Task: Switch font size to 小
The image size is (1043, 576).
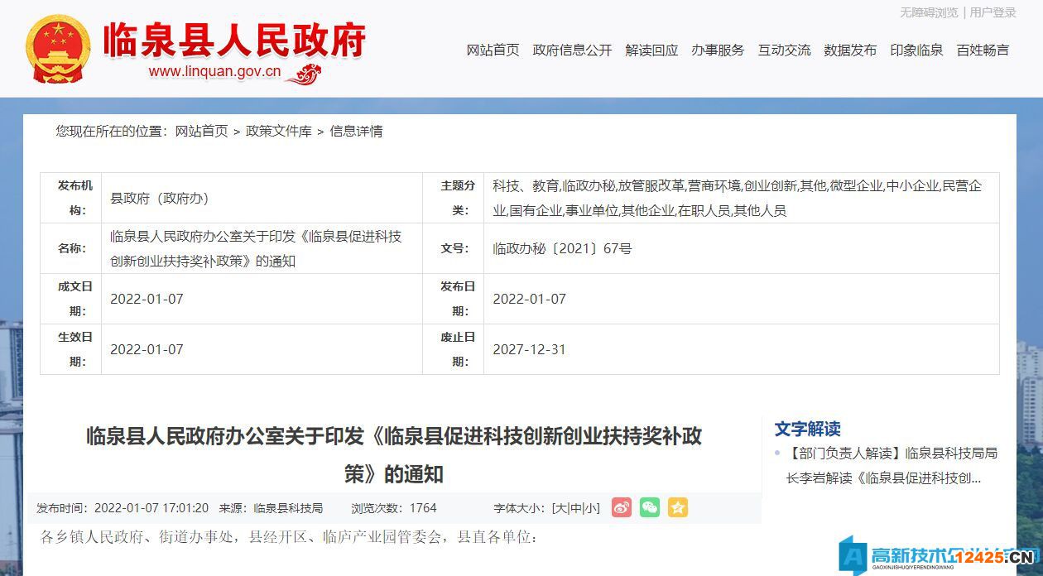Action: tap(590, 507)
